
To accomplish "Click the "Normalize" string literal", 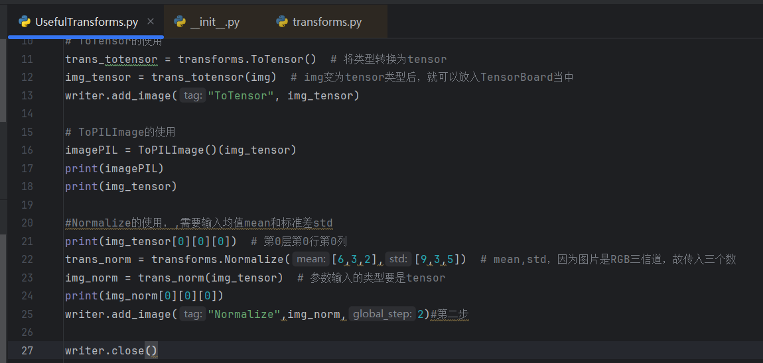I will click(244, 315).
